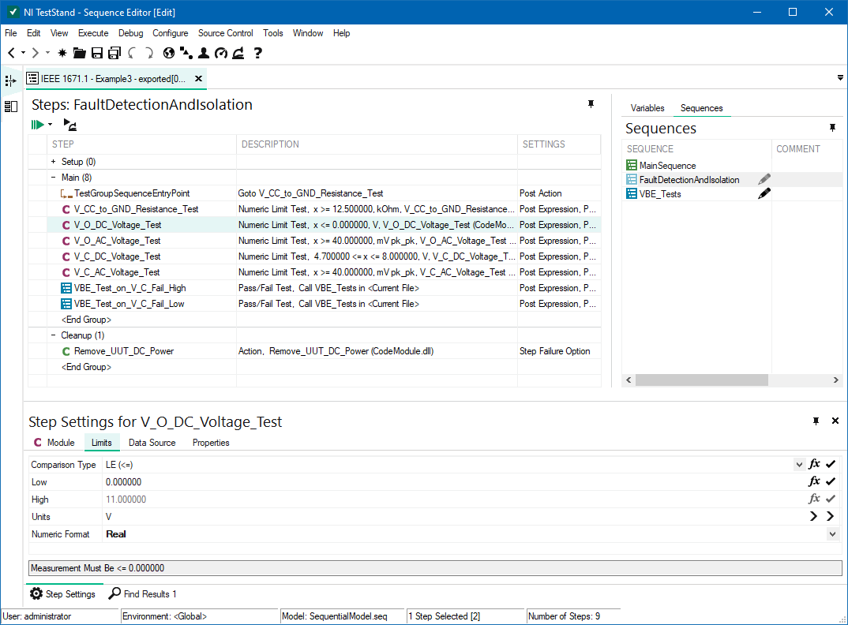Click play-with-arm icon below Steps title
Image resolution: width=848 pixels, height=625 pixels.
(x=69, y=125)
